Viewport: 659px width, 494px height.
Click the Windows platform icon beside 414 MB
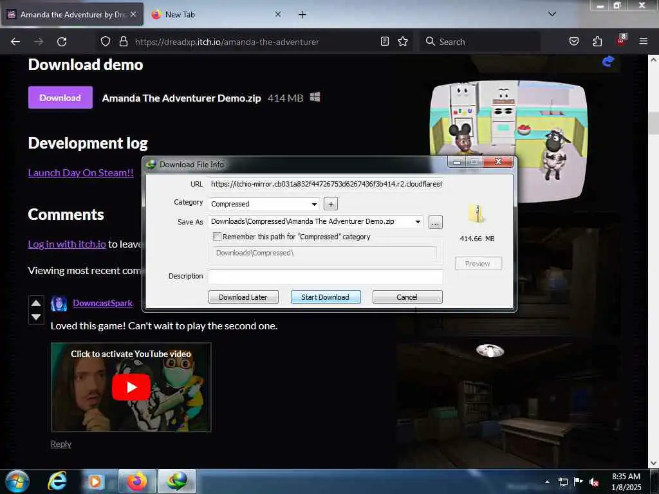(x=315, y=98)
